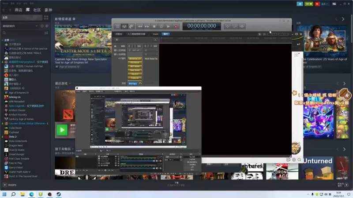353x198 pixels.
Task: Open the Steam 社区 (Community) menu
Action: [x=37, y=10]
